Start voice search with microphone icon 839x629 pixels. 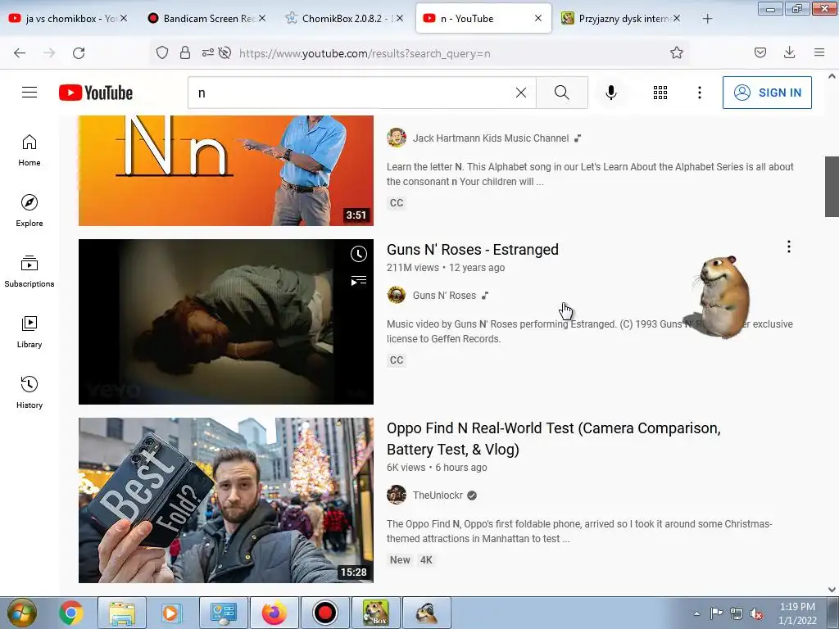(x=610, y=93)
